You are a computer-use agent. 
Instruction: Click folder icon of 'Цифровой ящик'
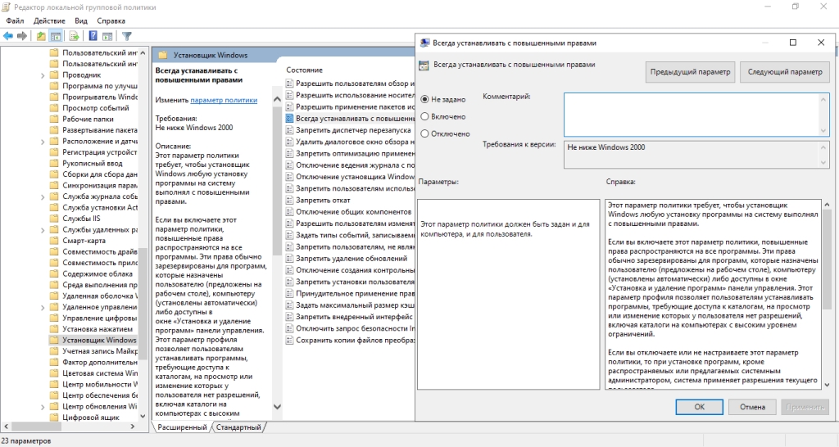tap(53, 417)
